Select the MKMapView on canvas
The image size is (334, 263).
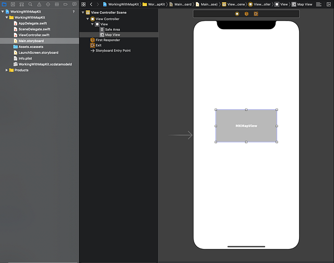[246, 126]
